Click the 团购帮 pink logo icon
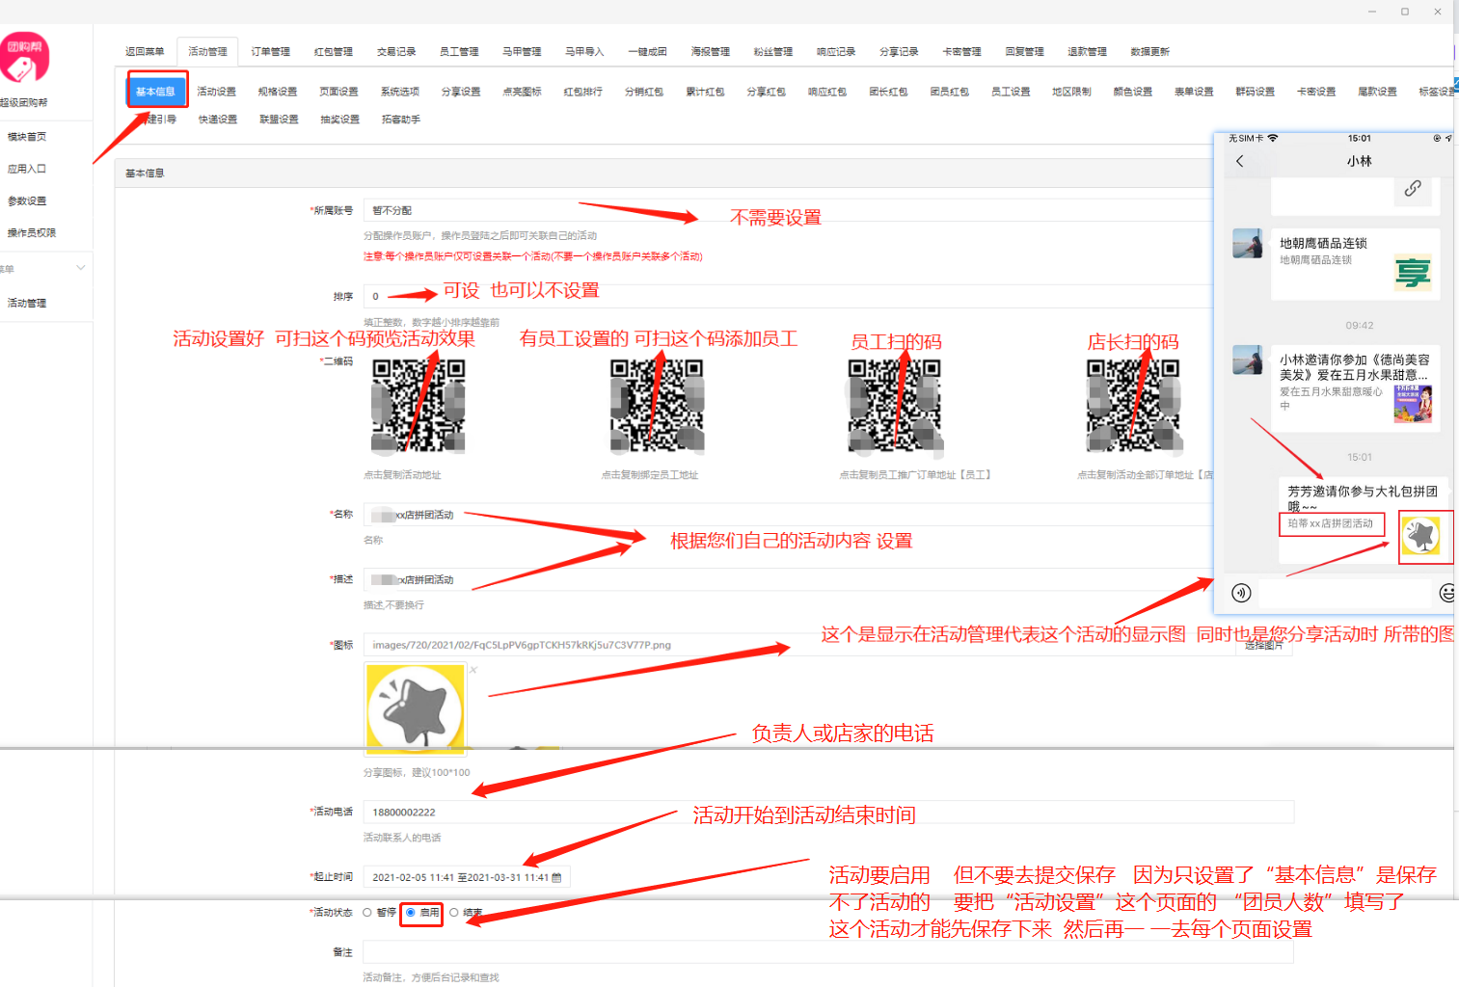The height and width of the screenshot is (987, 1459). [24, 59]
